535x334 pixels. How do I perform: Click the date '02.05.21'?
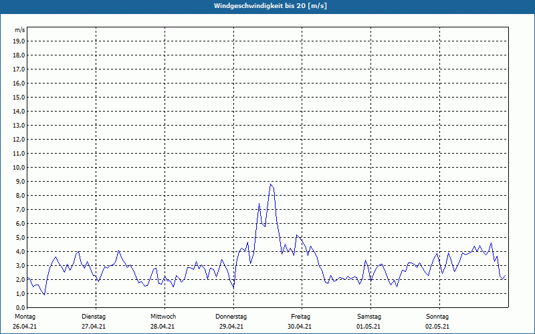(437, 327)
